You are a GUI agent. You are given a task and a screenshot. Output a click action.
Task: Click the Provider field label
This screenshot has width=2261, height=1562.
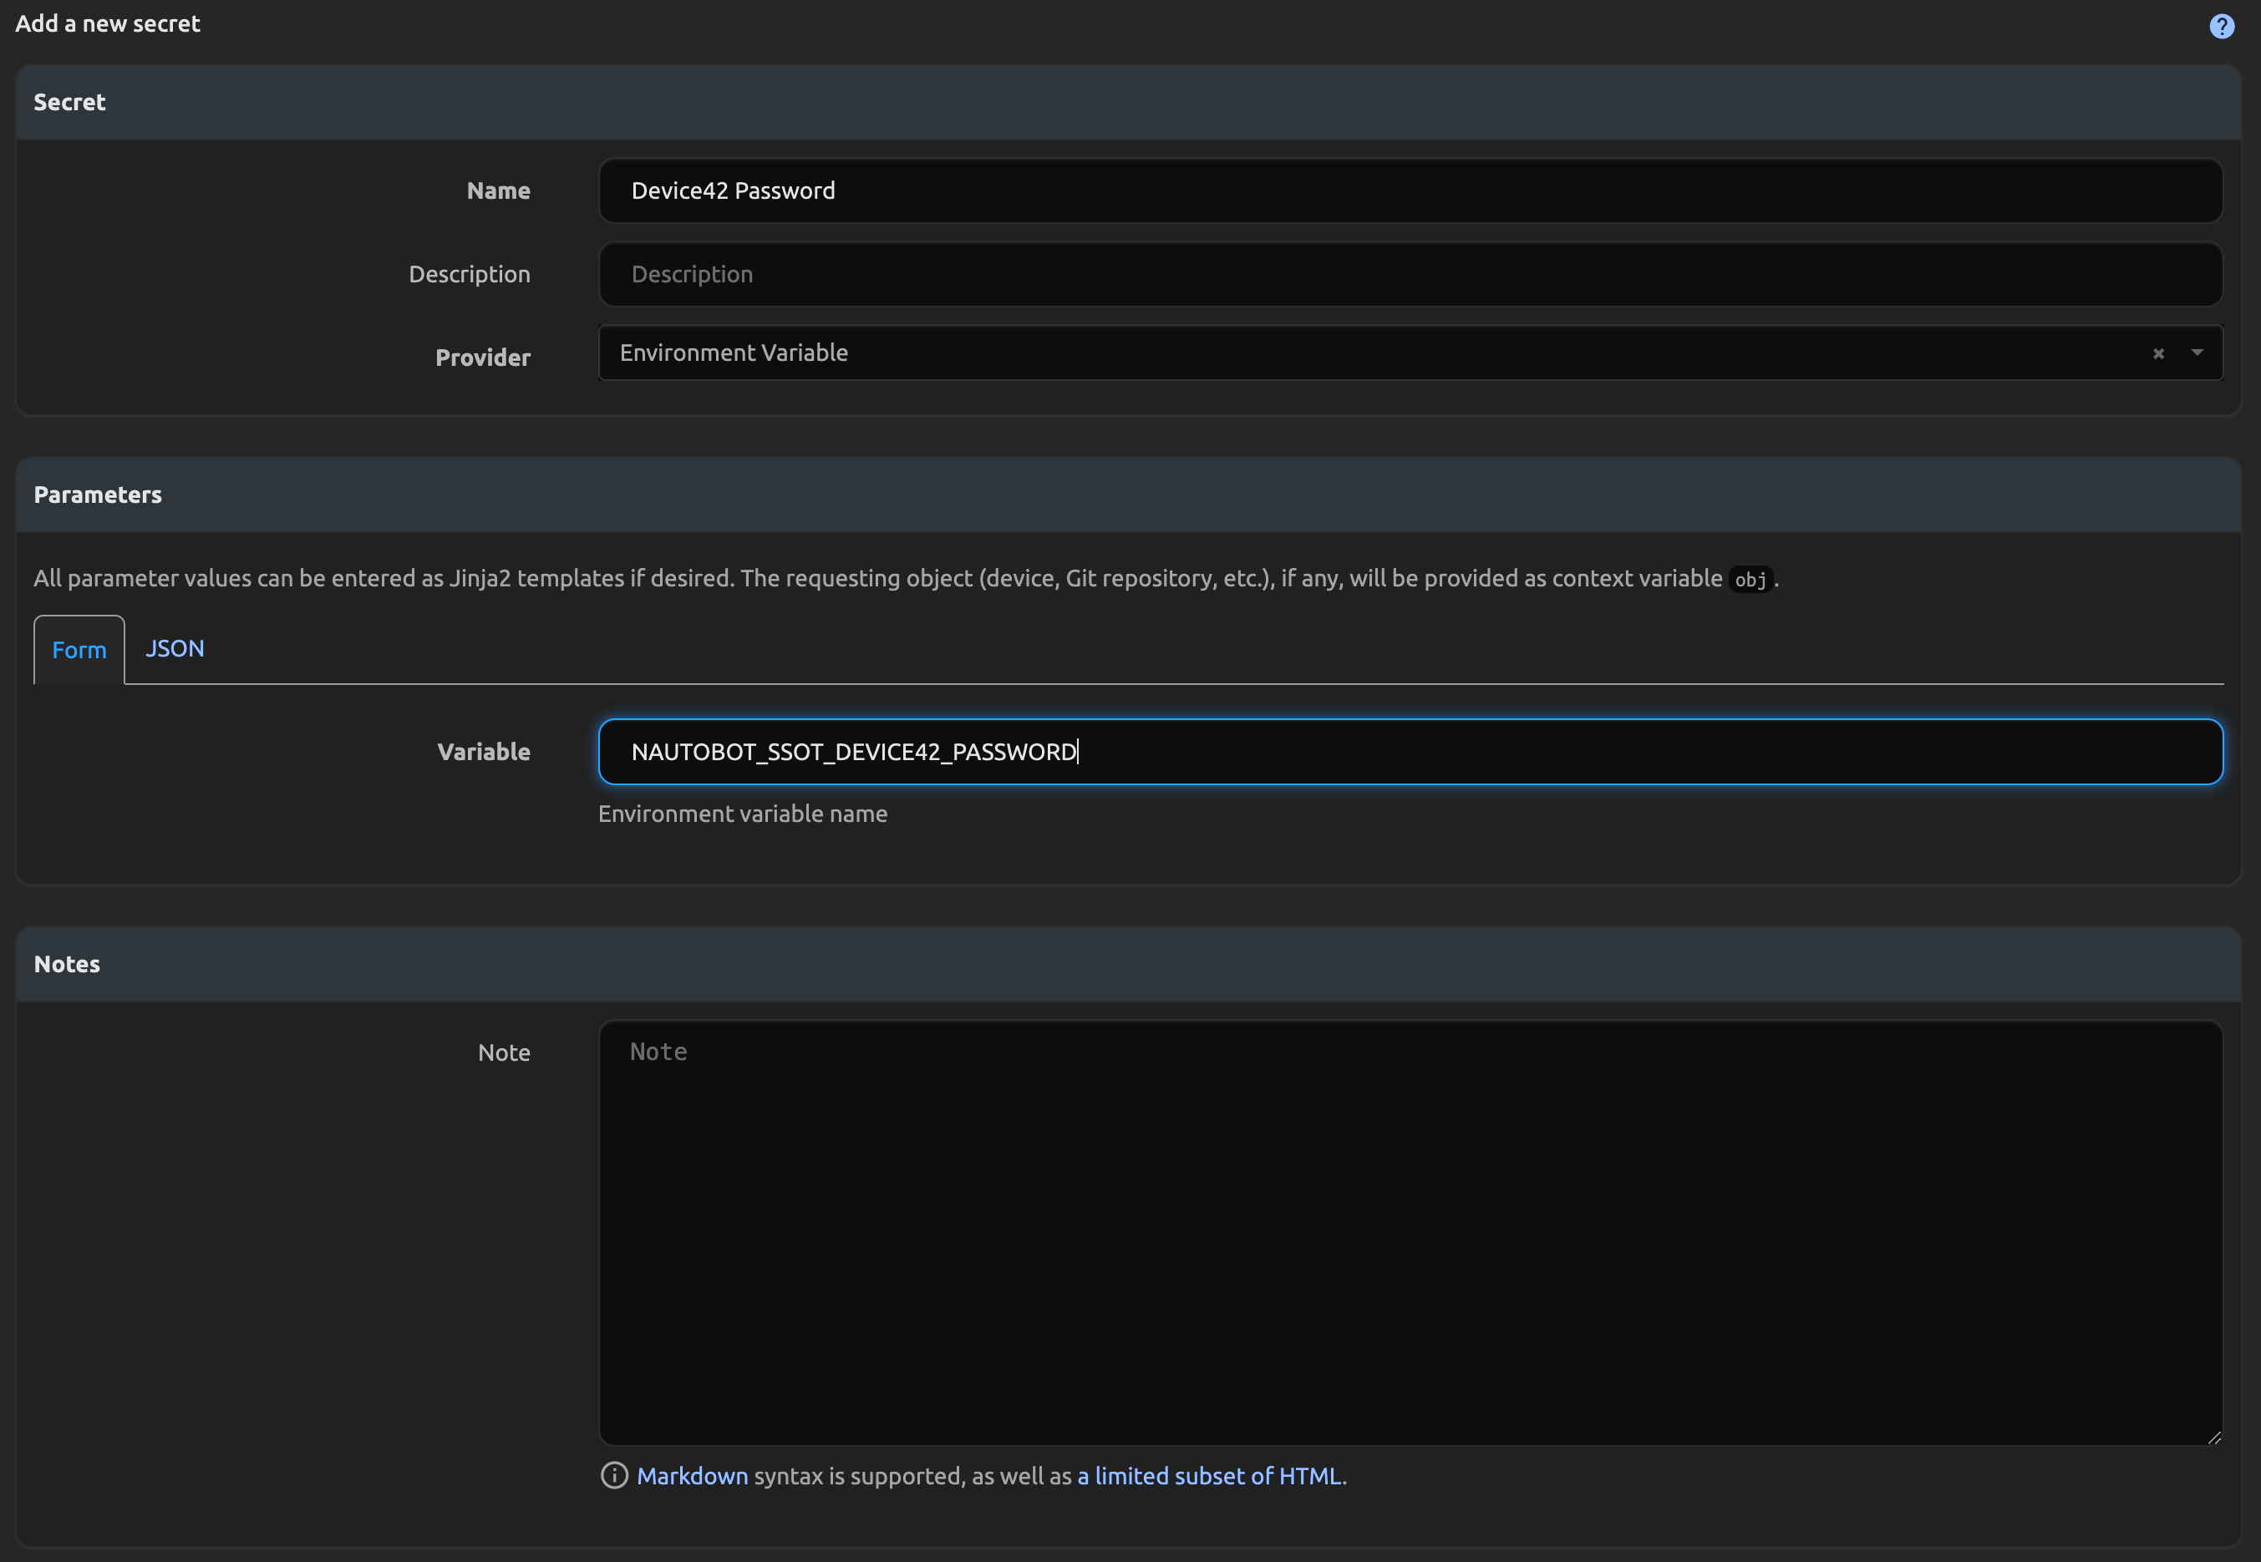tap(483, 358)
